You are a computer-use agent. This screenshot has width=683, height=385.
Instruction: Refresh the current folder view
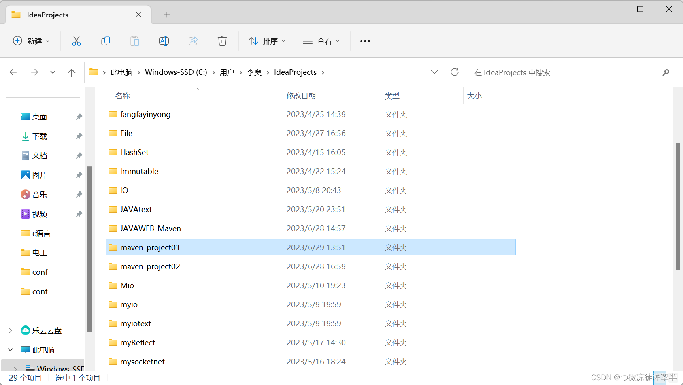[455, 72]
